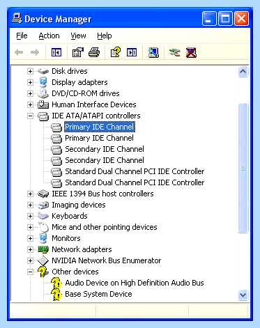This screenshot has height=328, width=260.
Task: Open the Help menu
Action: tap(105, 36)
